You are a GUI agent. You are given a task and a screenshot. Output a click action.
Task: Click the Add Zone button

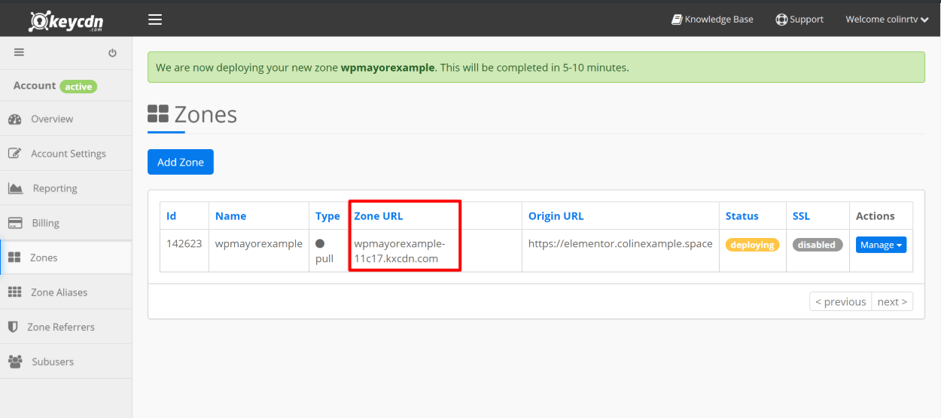(x=181, y=162)
